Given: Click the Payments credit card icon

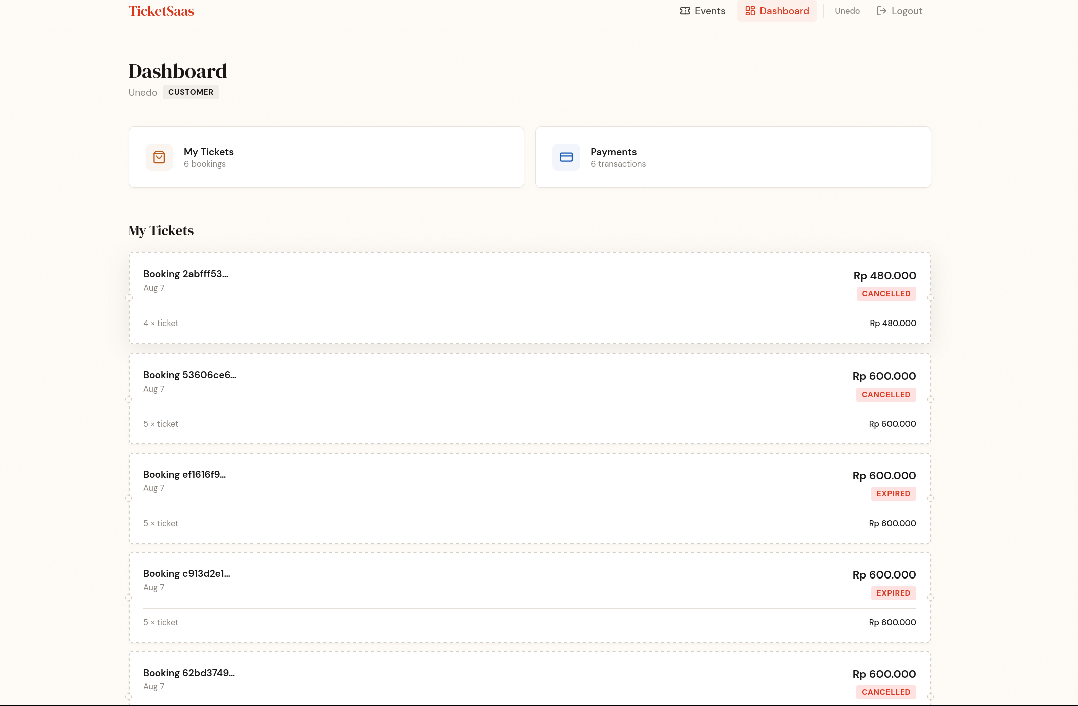Looking at the screenshot, I should (x=566, y=157).
